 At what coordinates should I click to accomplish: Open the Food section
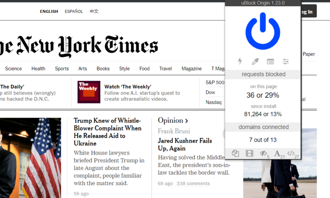144,69
